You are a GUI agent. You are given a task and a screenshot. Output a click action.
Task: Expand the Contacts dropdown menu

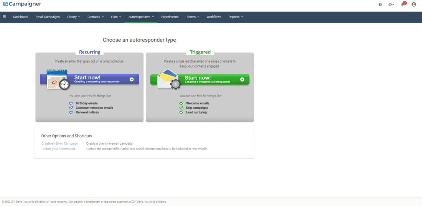95,17
